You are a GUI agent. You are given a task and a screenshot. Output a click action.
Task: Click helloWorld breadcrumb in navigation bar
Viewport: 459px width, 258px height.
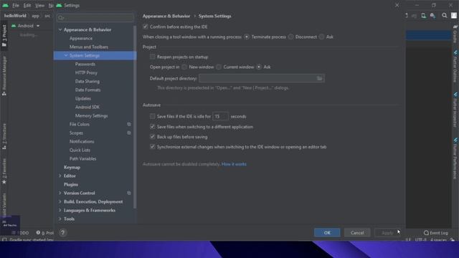coord(15,16)
